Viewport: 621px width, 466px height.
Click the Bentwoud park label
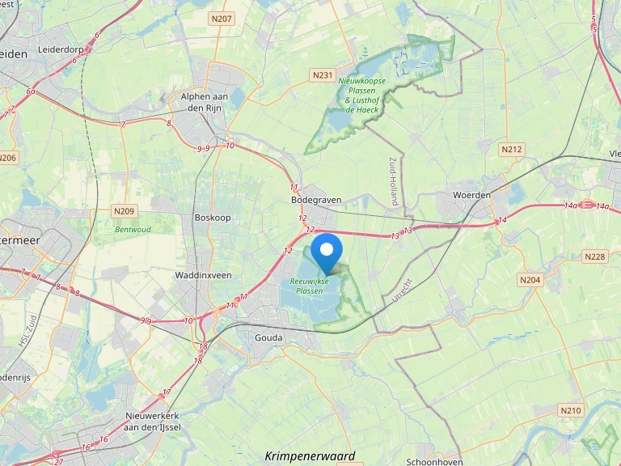(133, 230)
